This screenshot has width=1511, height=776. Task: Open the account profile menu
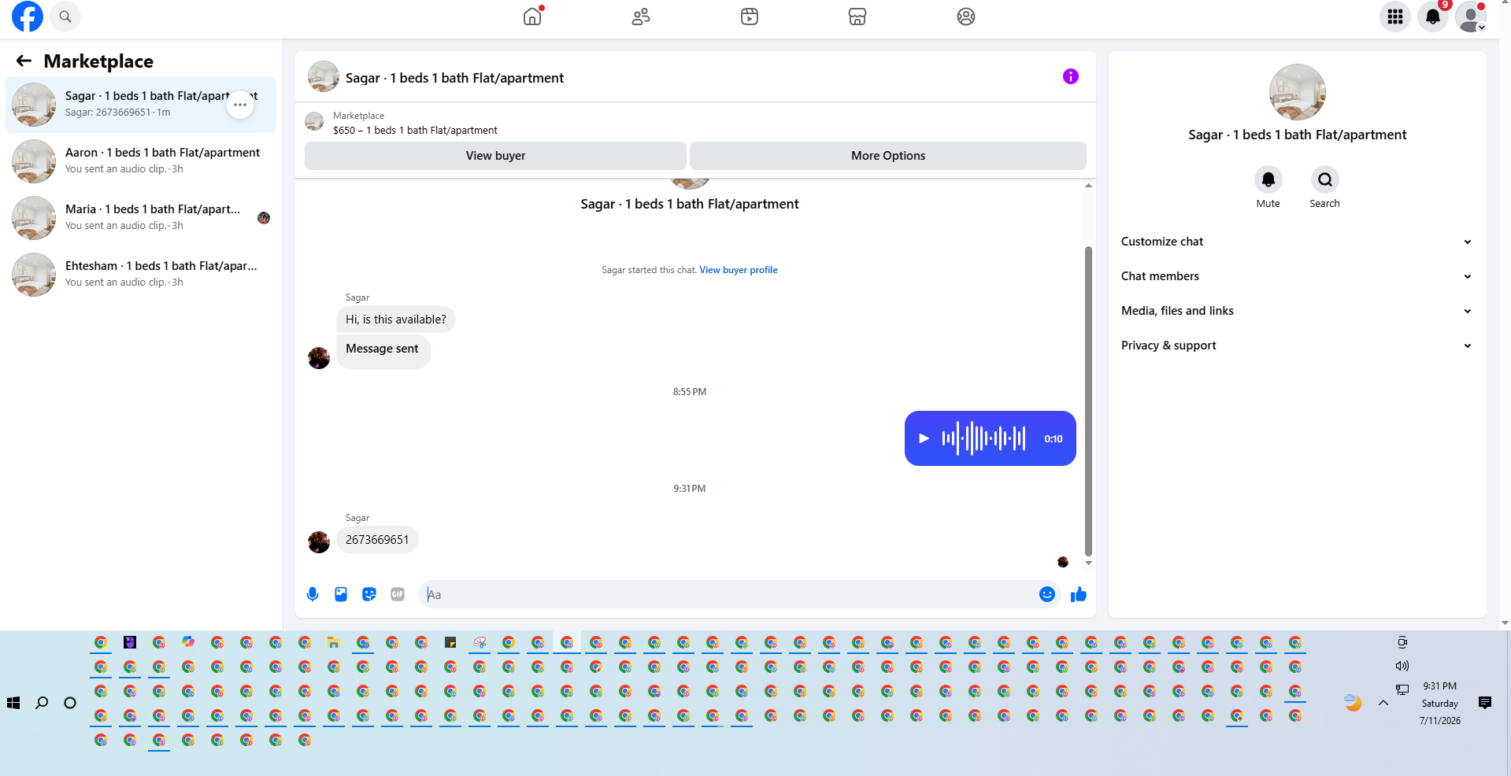(1471, 17)
